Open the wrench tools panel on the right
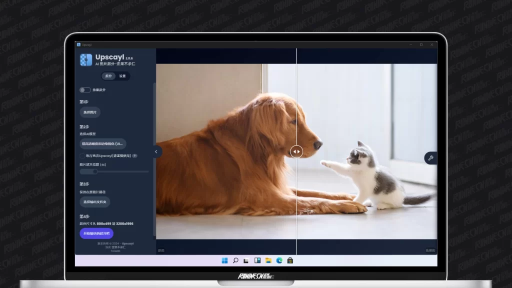 [430, 158]
